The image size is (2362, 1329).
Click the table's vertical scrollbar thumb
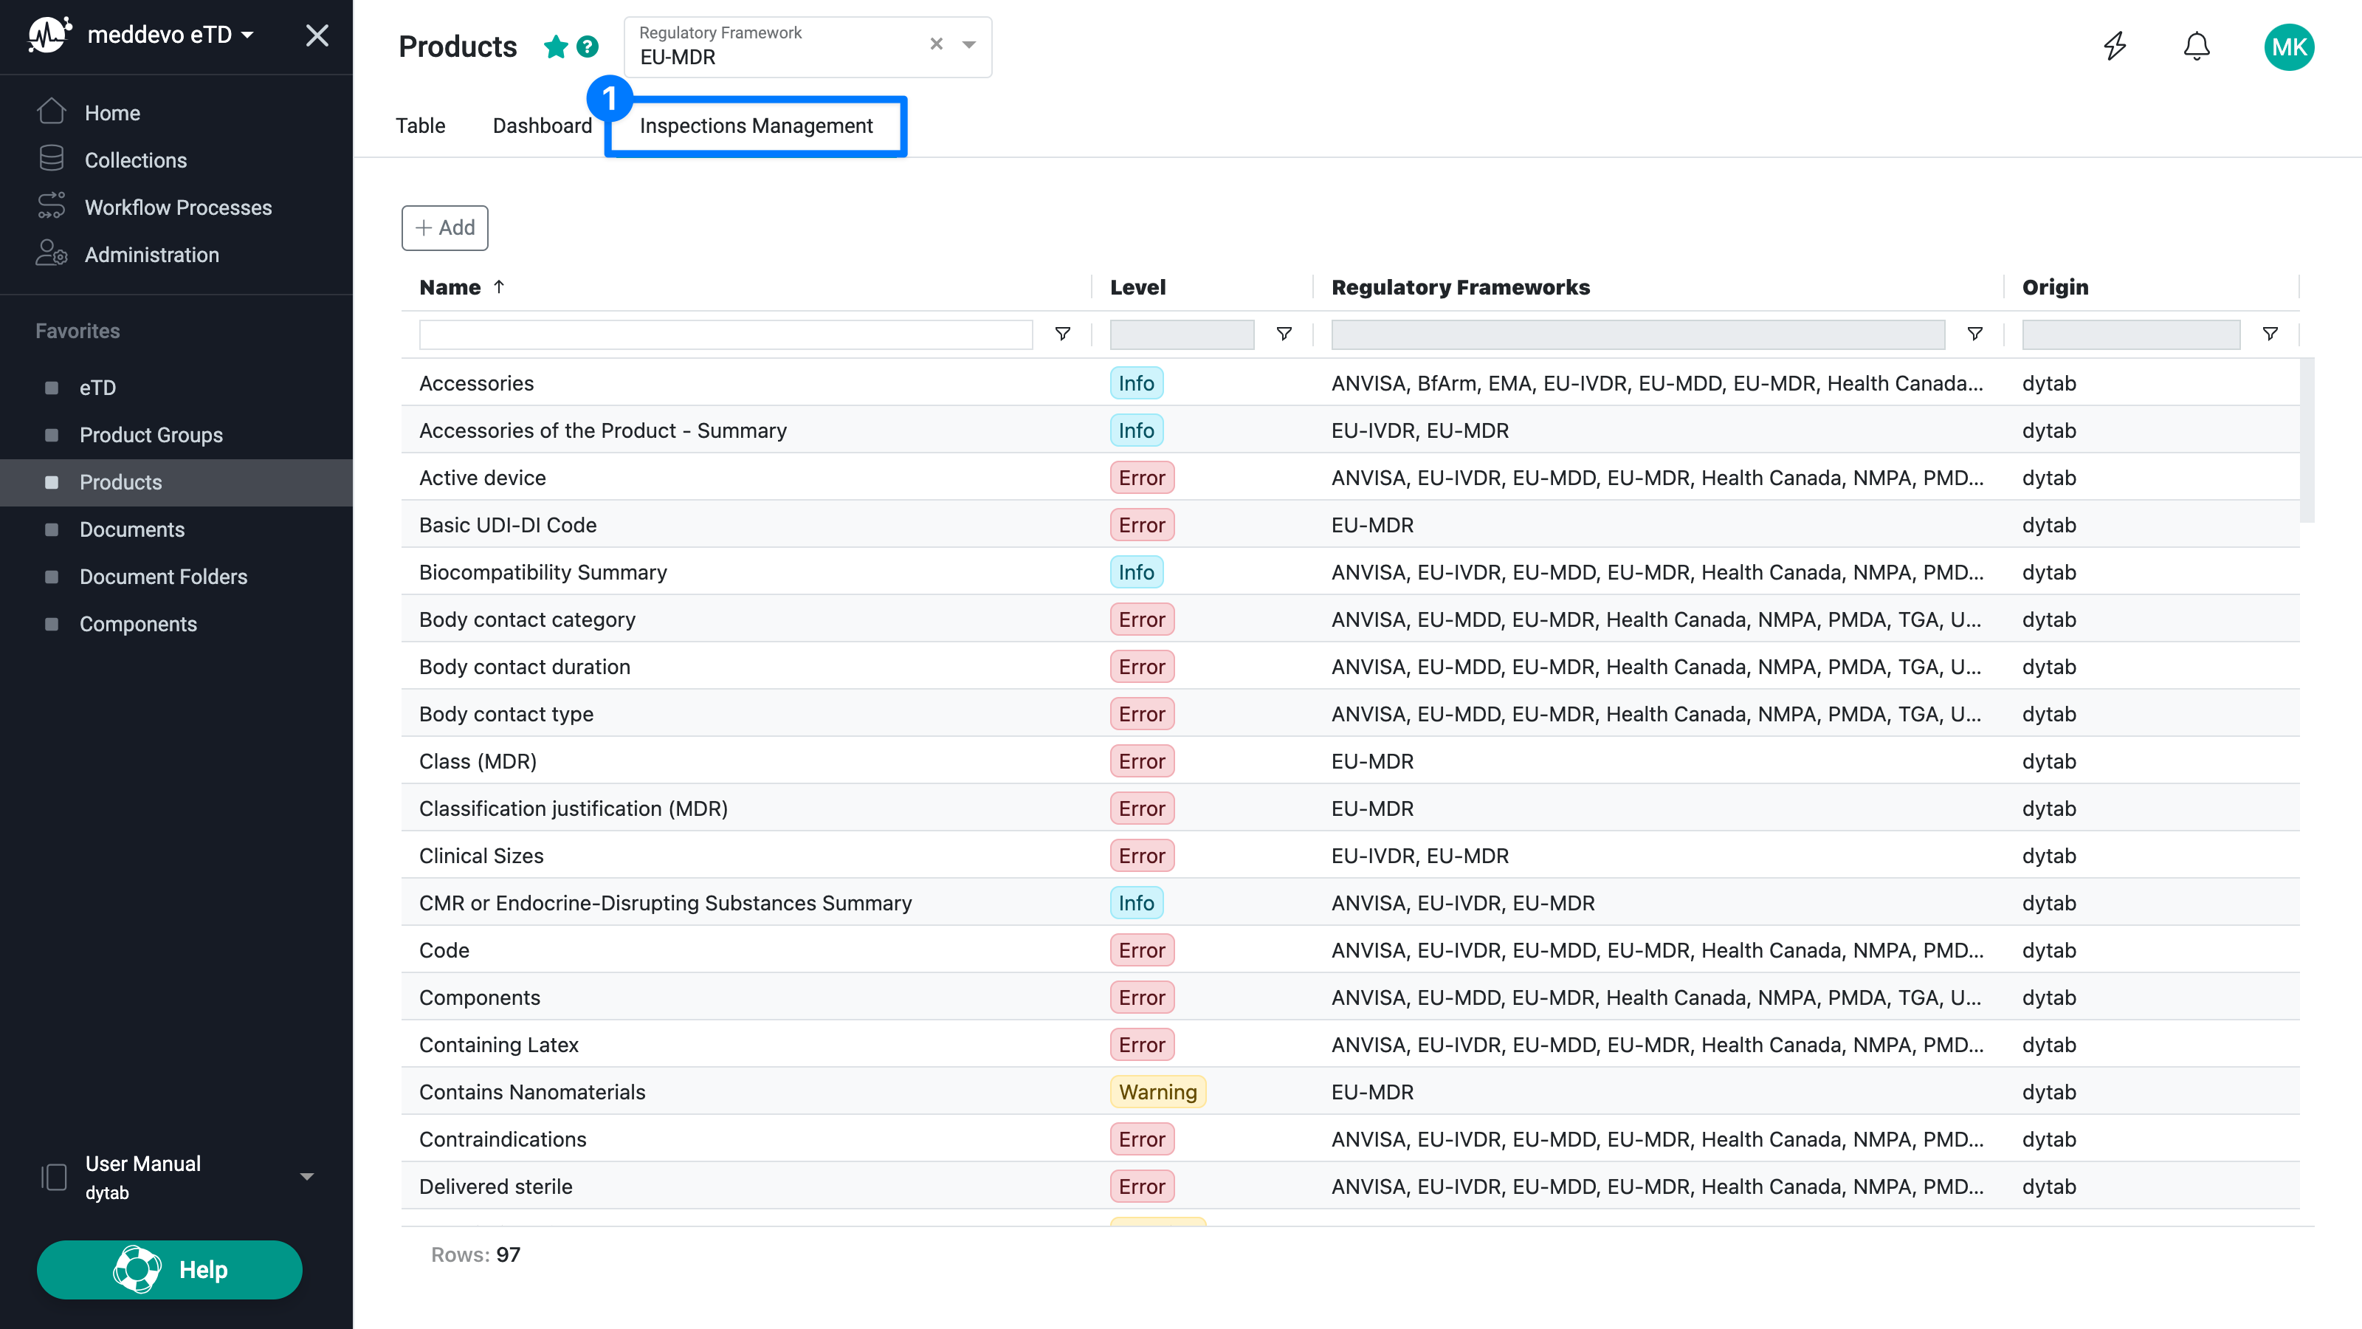coord(2307,440)
